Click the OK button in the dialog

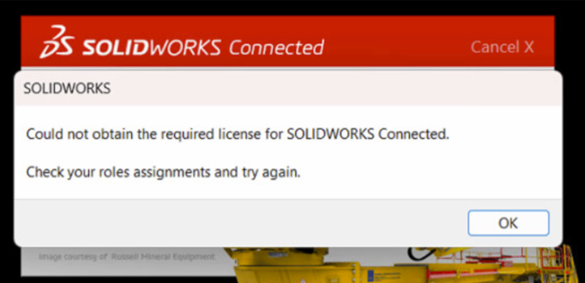point(508,223)
